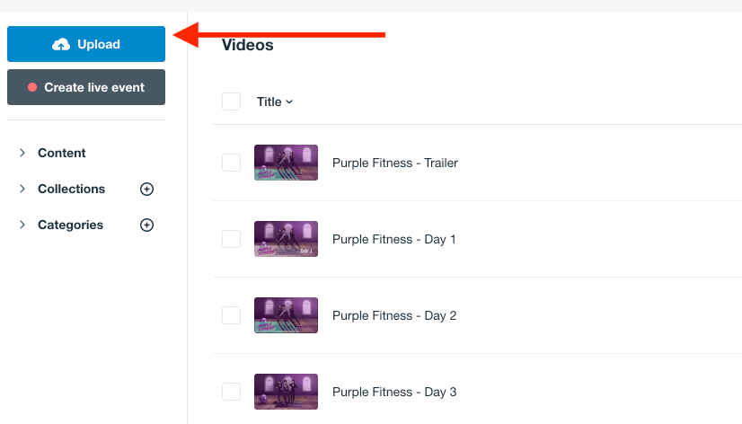
Task: Toggle the select-all checkbox beside Title
Action: coord(232,102)
